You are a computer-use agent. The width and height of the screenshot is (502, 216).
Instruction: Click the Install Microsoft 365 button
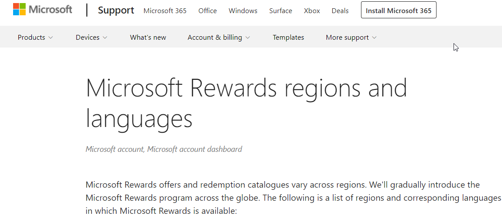point(399,10)
